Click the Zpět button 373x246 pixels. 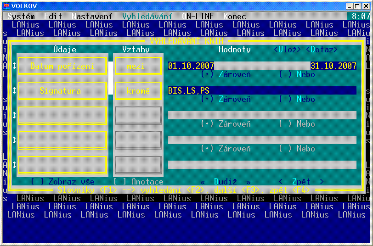(301, 182)
